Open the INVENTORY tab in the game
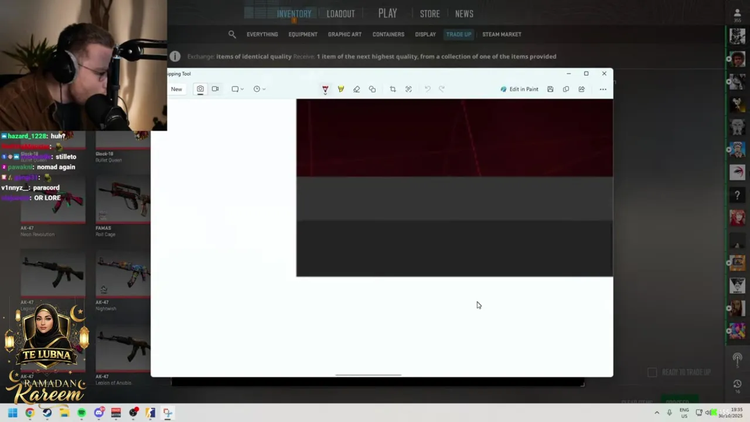The height and width of the screenshot is (422, 750). (x=294, y=13)
